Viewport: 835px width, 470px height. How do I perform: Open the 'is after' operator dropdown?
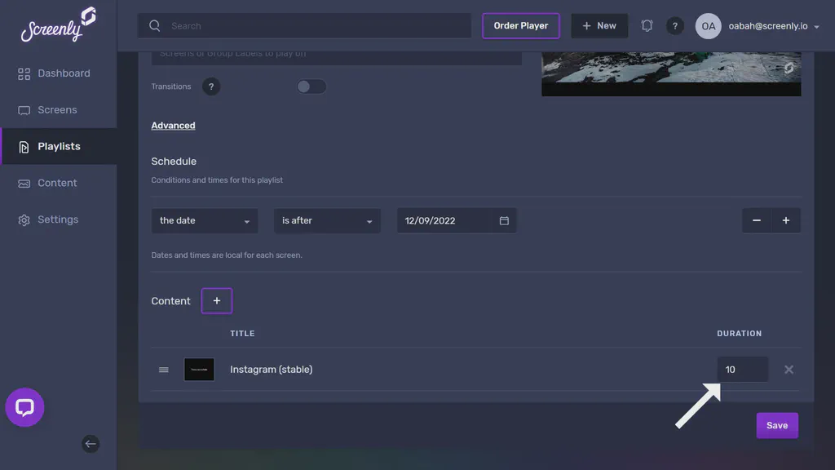[326, 219]
